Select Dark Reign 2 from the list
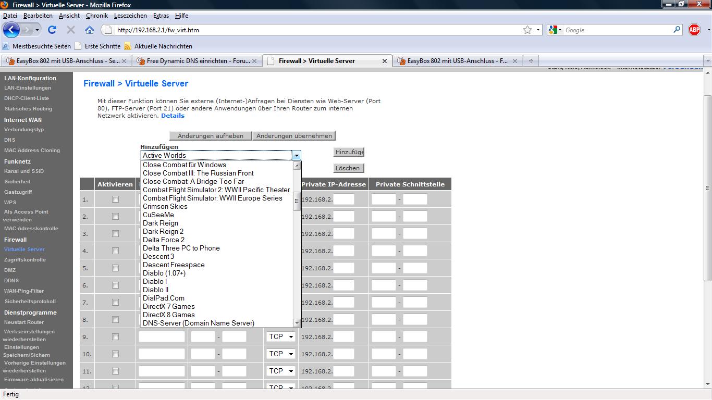The image size is (712, 400). 163,231
